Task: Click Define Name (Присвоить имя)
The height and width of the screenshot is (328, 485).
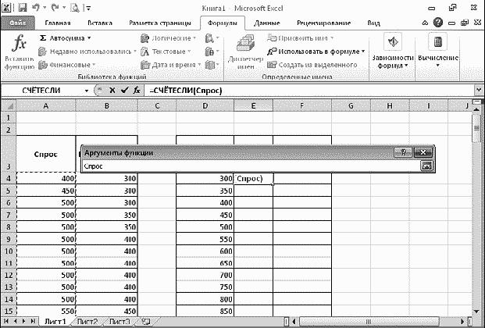Action: tap(300, 38)
